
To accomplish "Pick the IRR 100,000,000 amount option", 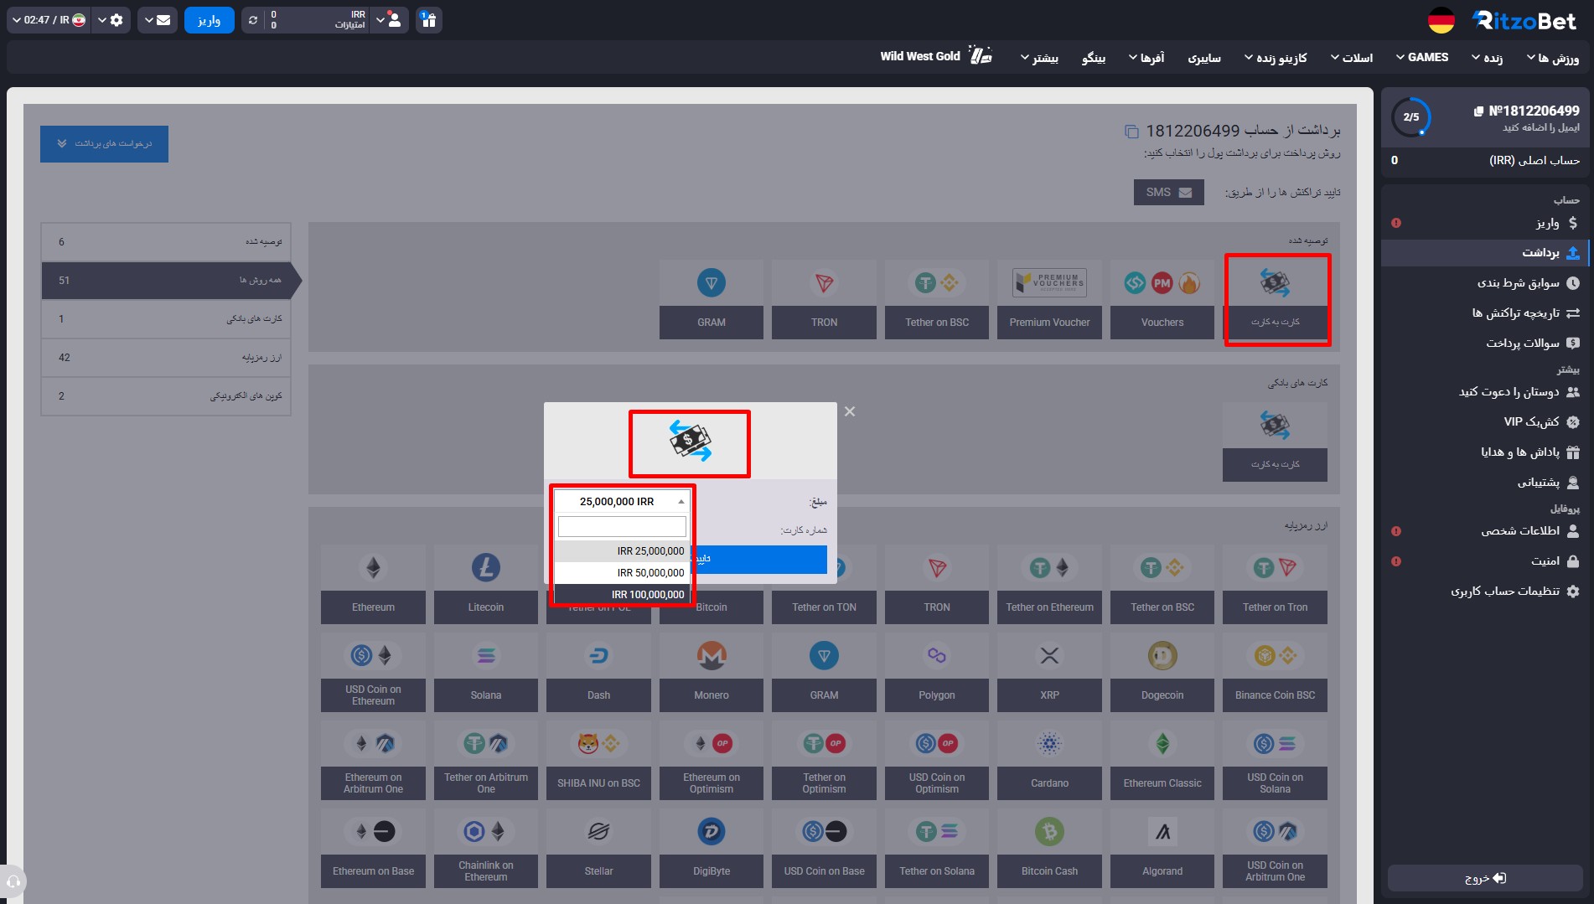I will click(622, 595).
